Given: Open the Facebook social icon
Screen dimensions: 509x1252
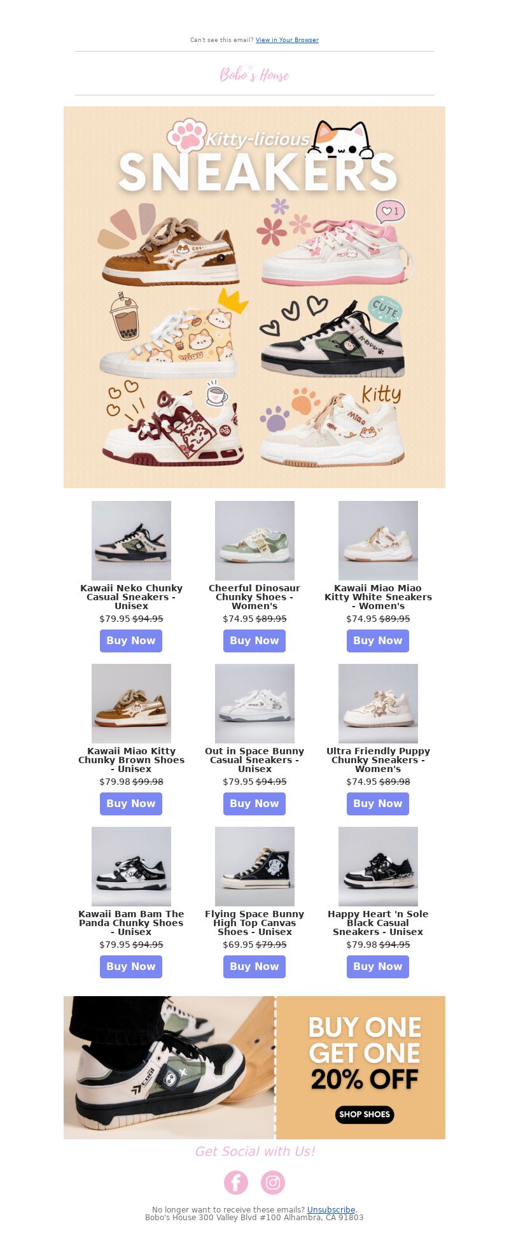Looking at the screenshot, I should (235, 1182).
